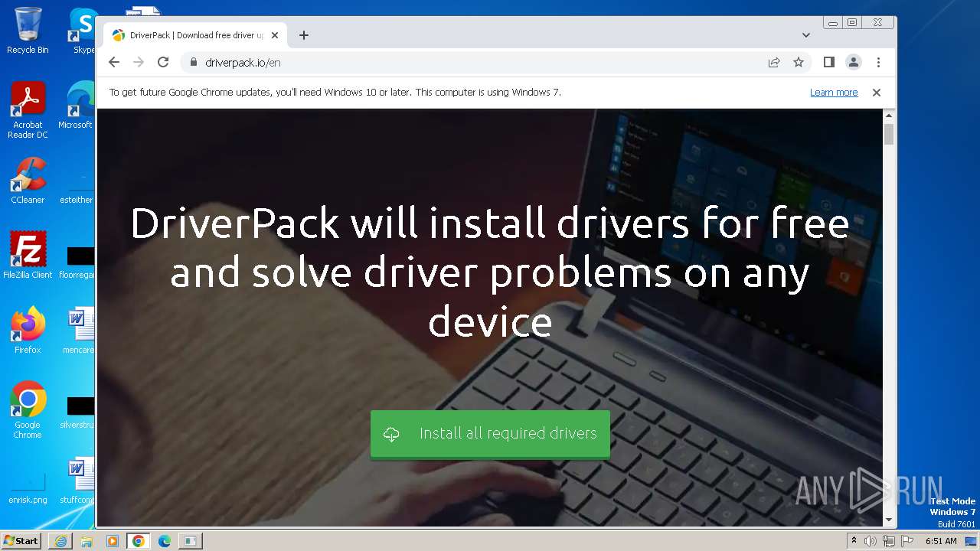Image resolution: width=980 pixels, height=551 pixels.
Task: Open CCleaner desktop icon
Action: pos(28,181)
